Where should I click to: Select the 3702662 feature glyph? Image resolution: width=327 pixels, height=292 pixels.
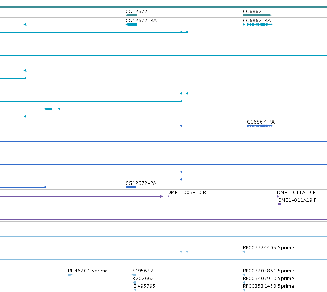point(134,282)
